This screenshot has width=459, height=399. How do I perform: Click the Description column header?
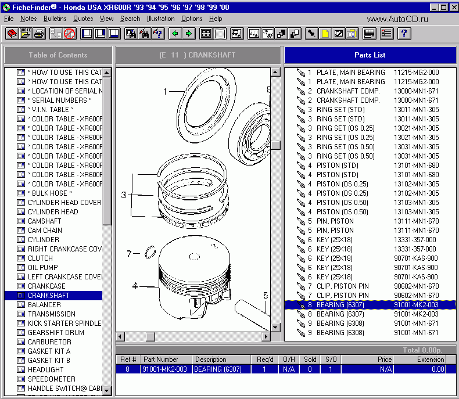[x=221, y=360]
